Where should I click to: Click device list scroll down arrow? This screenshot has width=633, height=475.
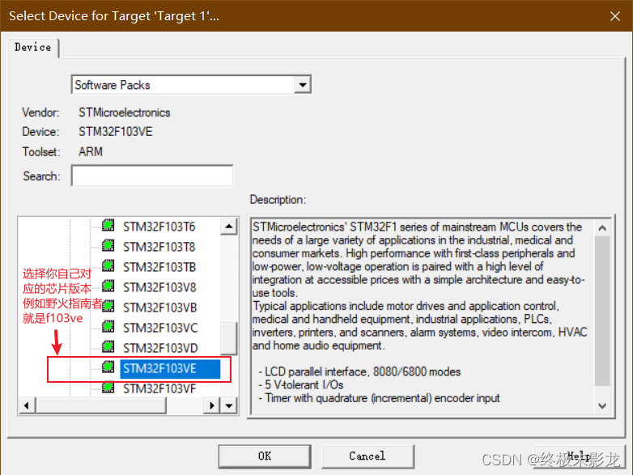pos(229,405)
